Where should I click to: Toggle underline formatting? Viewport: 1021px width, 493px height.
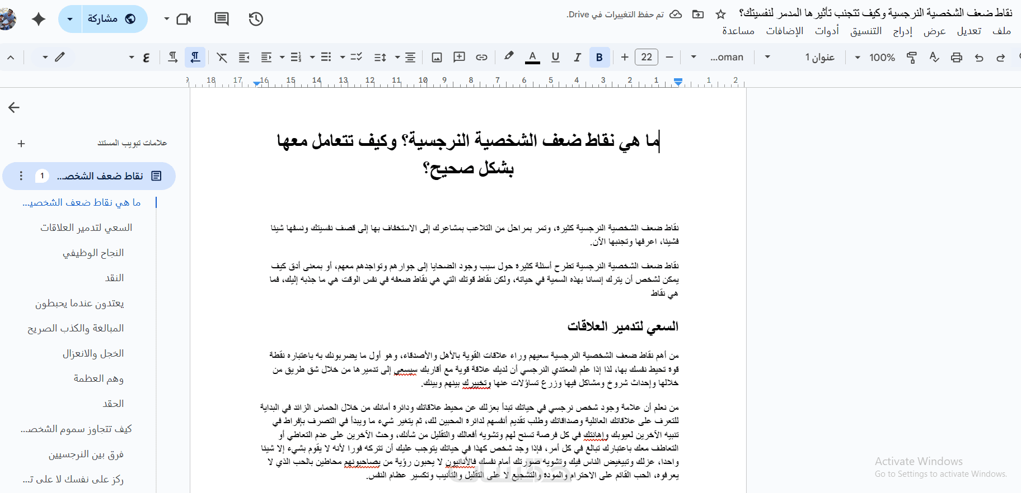(555, 57)
